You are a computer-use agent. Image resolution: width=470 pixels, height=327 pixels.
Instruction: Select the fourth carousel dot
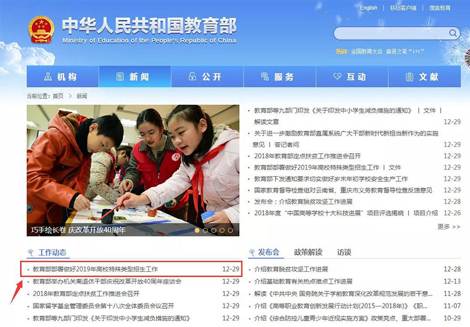222,230
